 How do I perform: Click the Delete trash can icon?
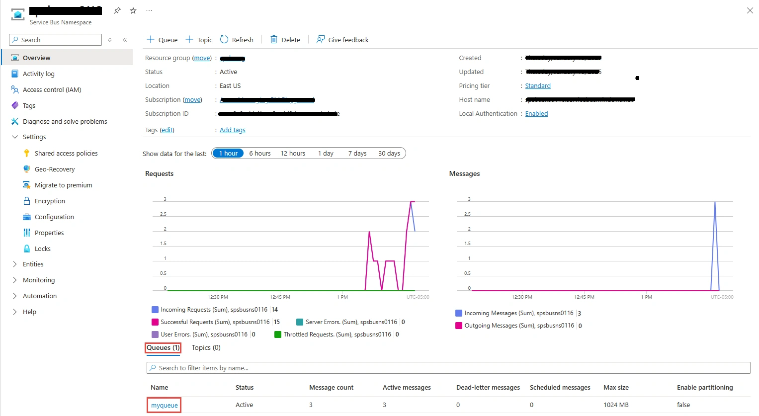coord(274,39)
